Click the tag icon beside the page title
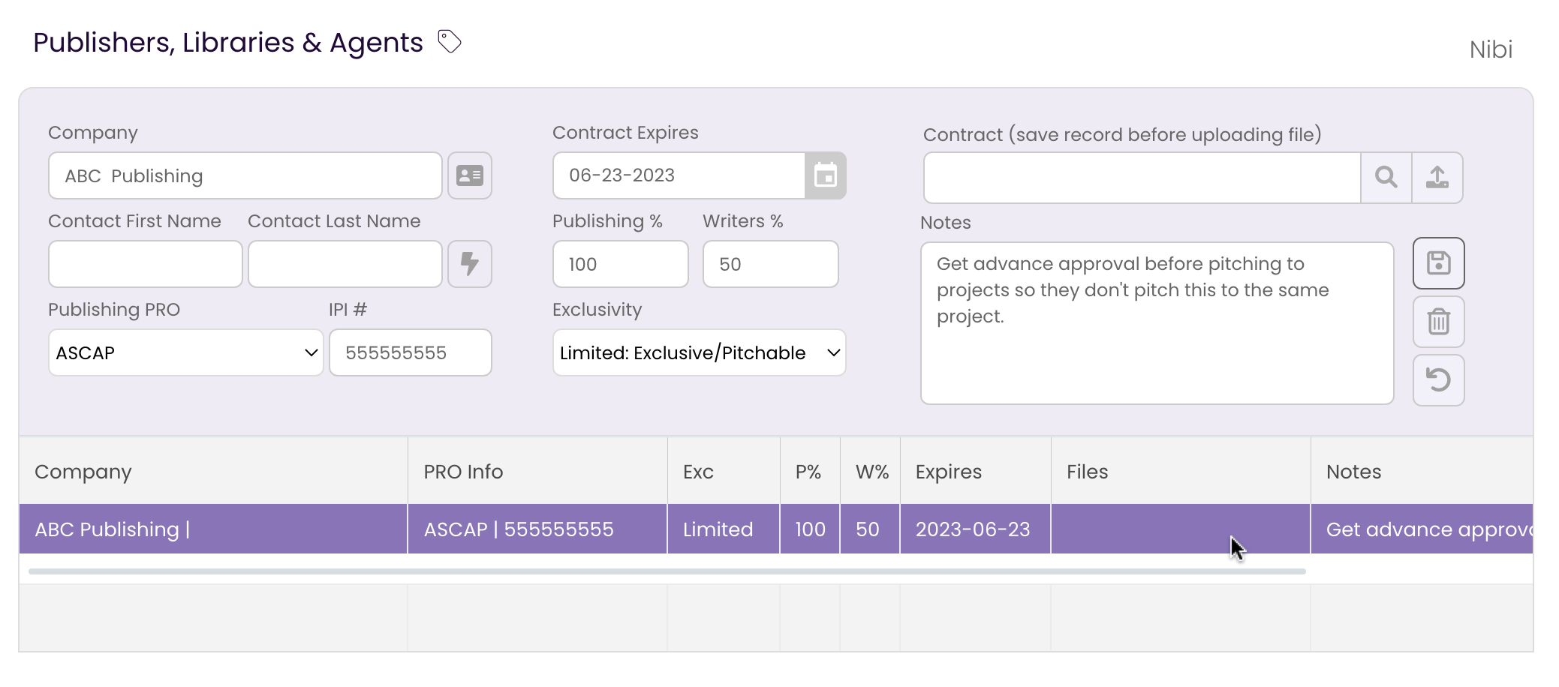The width and height of the screenshot is (1559, 687). (x=449, y=42)
